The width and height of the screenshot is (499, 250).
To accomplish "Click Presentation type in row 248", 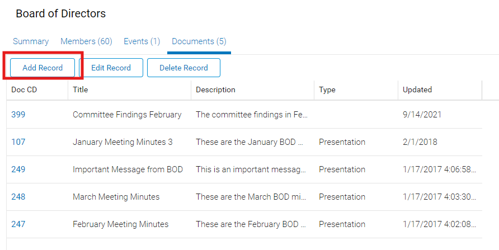I will click(x=342, y=196).
